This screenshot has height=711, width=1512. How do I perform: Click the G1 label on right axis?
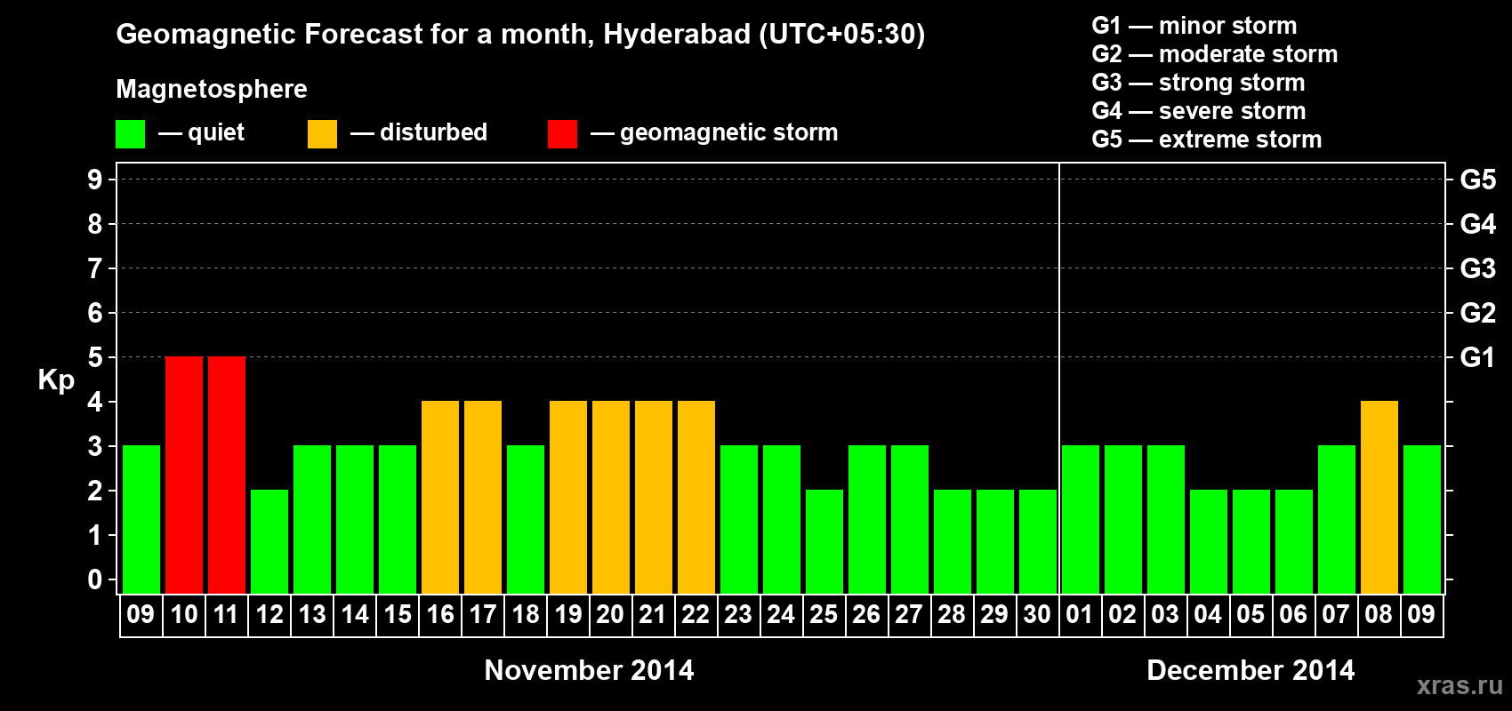(x=1478, y=357)
